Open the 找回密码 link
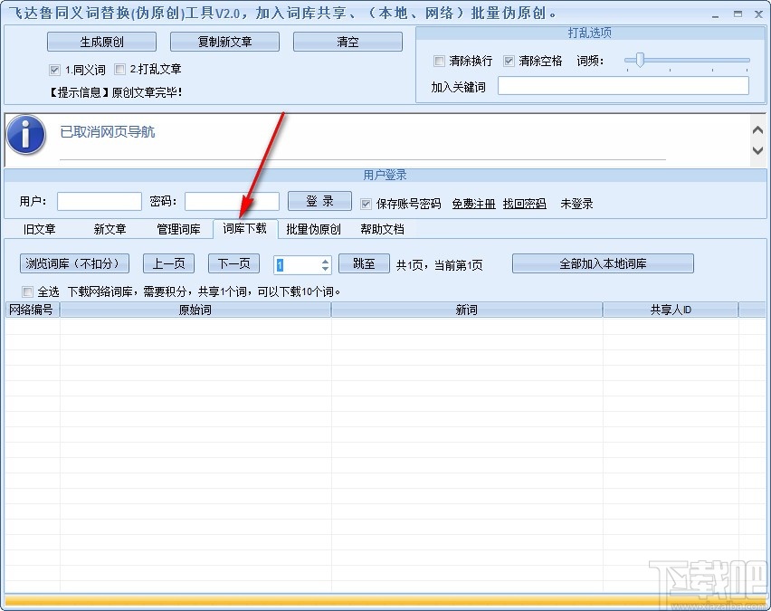The image size is (771, 611). (525, 204)
